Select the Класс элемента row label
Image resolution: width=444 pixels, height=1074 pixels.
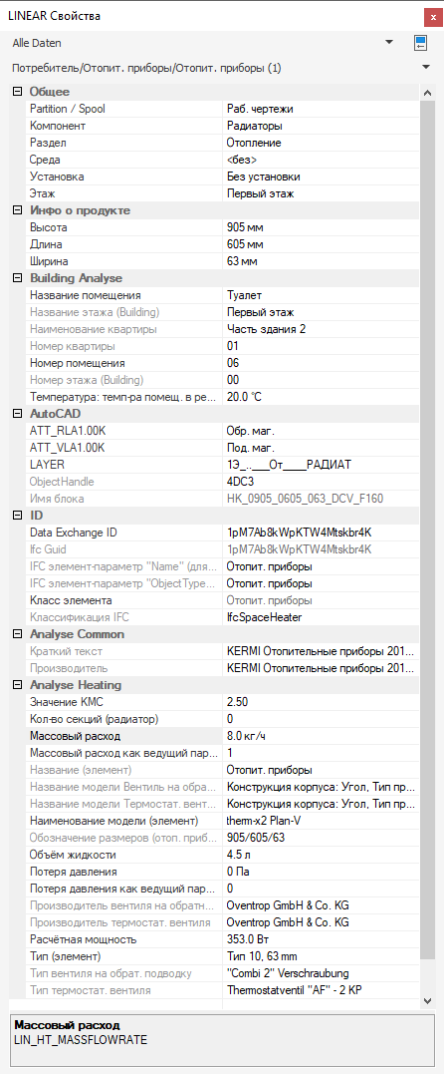click(x=71, y=600)
